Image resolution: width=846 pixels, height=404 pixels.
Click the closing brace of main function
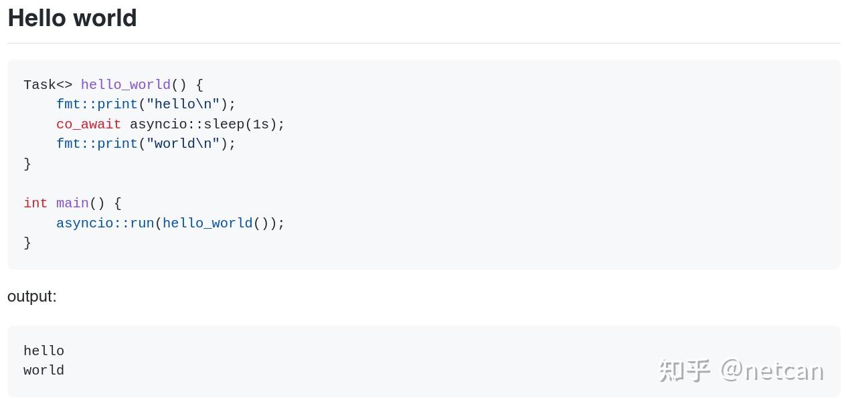point(27,243)
